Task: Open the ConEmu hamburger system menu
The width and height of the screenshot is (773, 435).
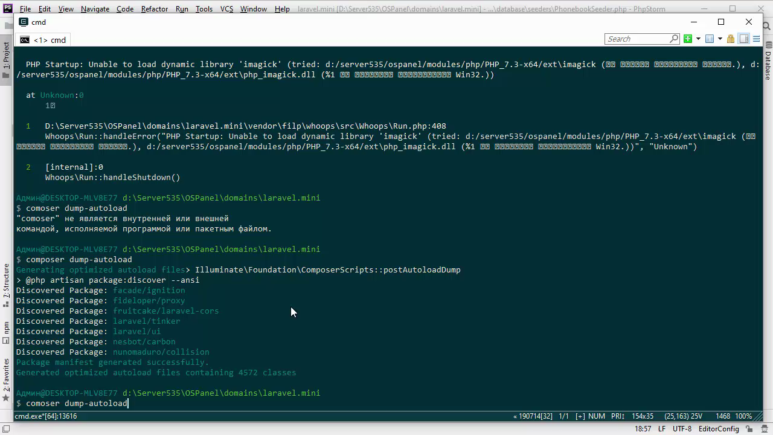Action: coord(756,39)
